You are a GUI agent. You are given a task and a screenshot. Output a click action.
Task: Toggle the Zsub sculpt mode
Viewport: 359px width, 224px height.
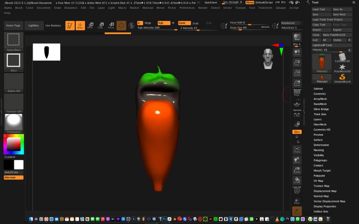(195, 23)
